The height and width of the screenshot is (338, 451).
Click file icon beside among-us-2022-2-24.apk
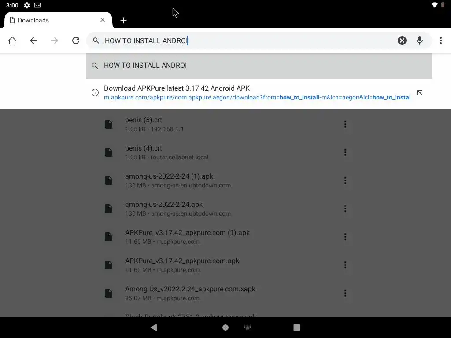108,209
